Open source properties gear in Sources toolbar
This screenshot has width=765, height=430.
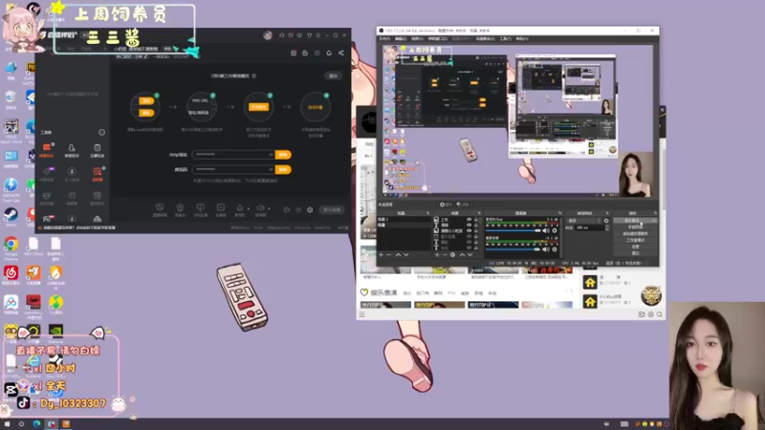tap(452, 255)
